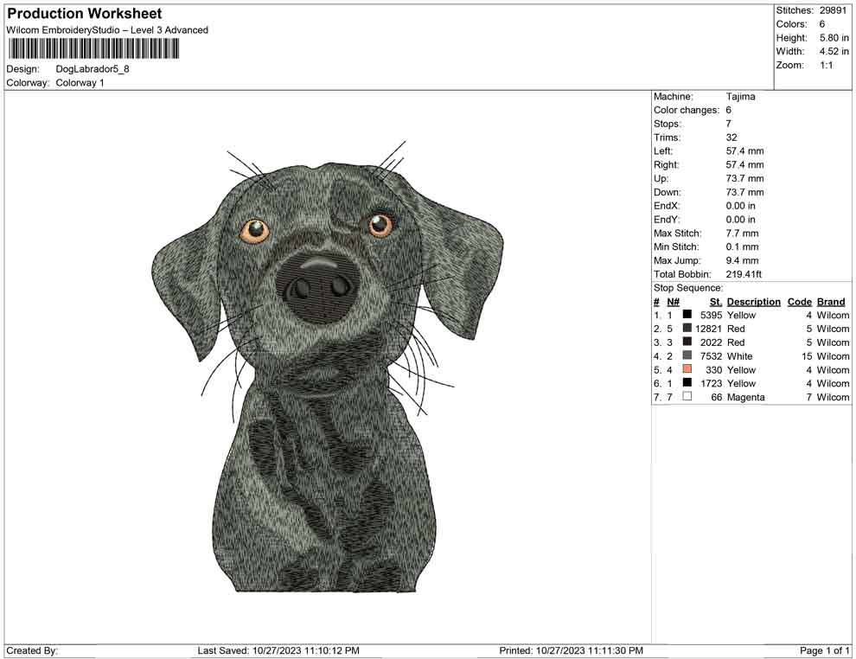Click the Down value '73.7 mm'
This screenshot has height=659, width=856.
click(744, 192)
